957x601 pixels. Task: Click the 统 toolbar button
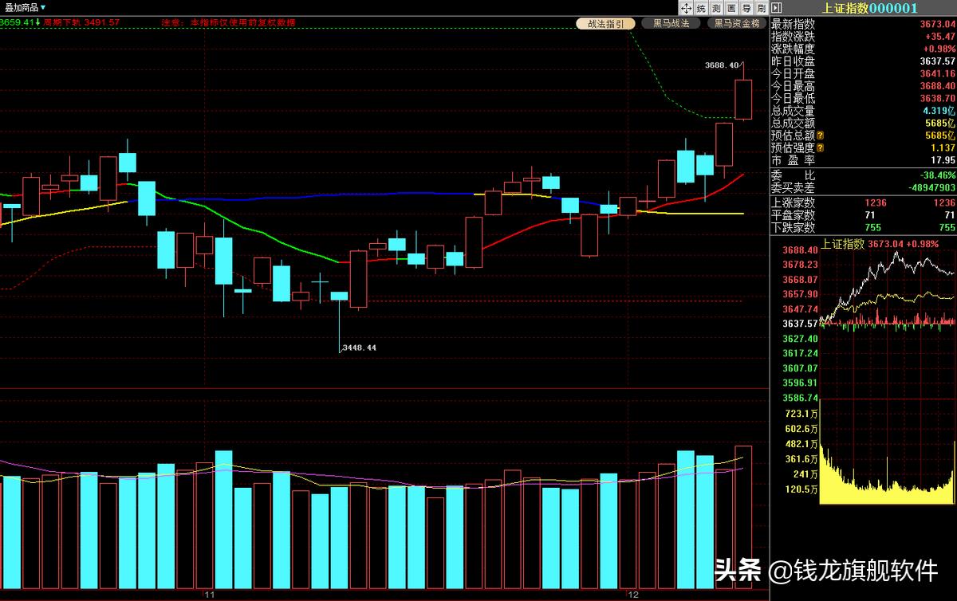(x=701, y=7)
